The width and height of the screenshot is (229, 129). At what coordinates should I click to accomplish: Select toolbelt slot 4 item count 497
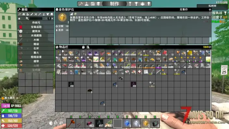coord(99,123)
